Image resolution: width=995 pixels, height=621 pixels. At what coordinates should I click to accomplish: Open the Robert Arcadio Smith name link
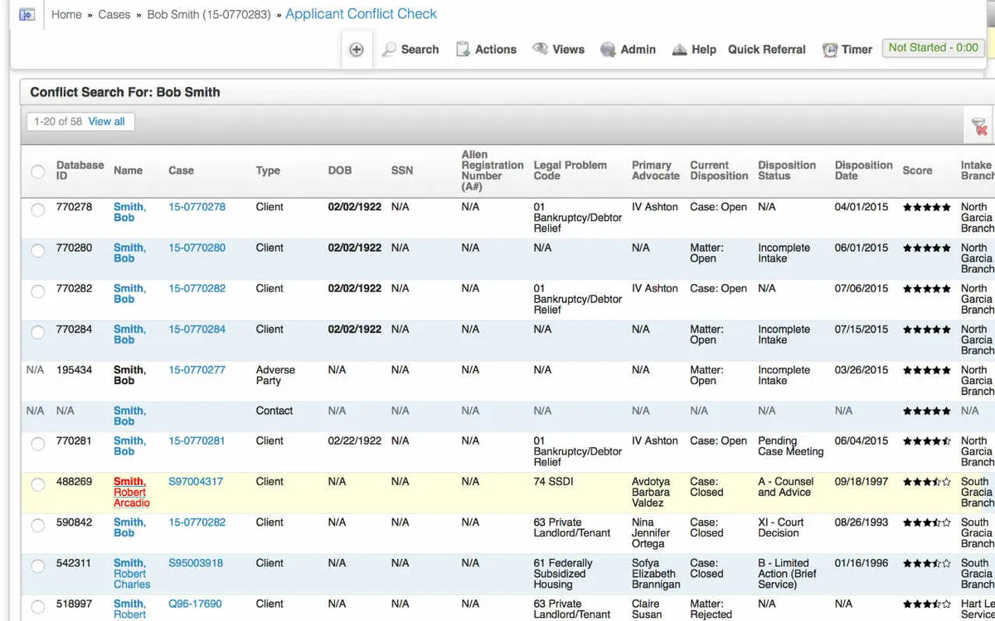coord(131,492)
